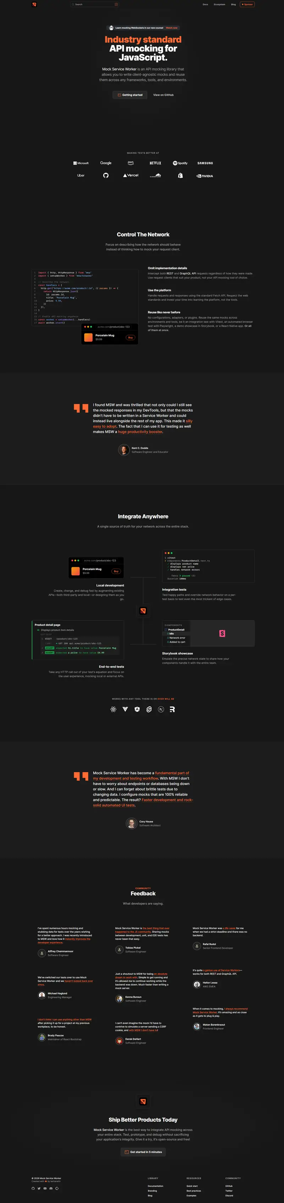Screen dimensions: 284x1203
Task: Click the Spotify logo
Action: 180,163
